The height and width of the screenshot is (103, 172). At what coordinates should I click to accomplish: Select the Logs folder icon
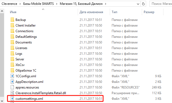pyautogui.click(x=12, y=54)
